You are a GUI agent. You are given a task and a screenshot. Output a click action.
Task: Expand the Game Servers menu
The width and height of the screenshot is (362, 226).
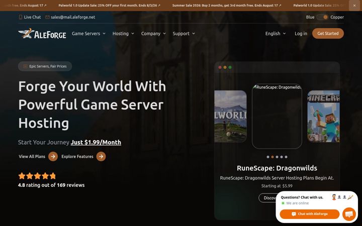click(x=88, y=34)
